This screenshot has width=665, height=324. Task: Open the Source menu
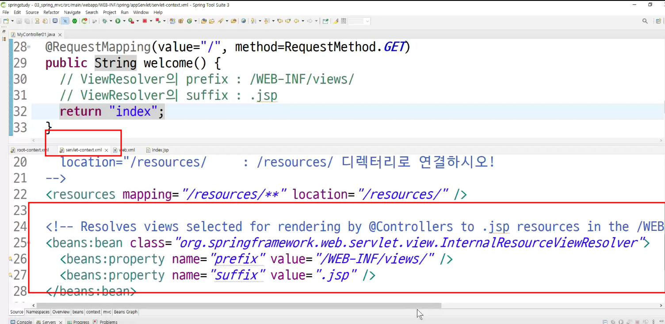click(x=32, y=12)
